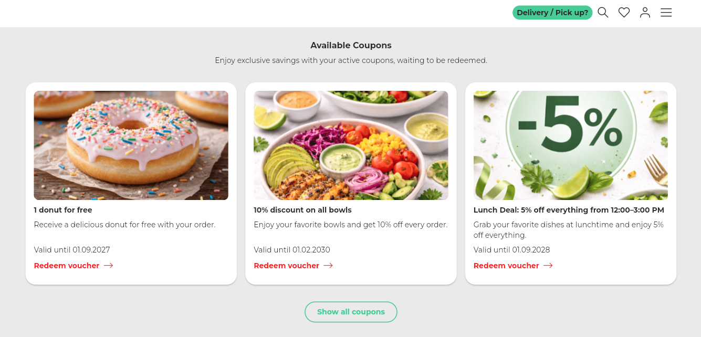Click 'Valid until 01.02.2030' text
701x337 pixels.
coord(292,250)
